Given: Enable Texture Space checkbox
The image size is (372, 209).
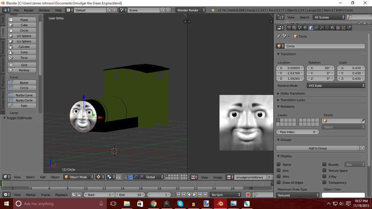Looking at the screenshot, I should [324, 171].
